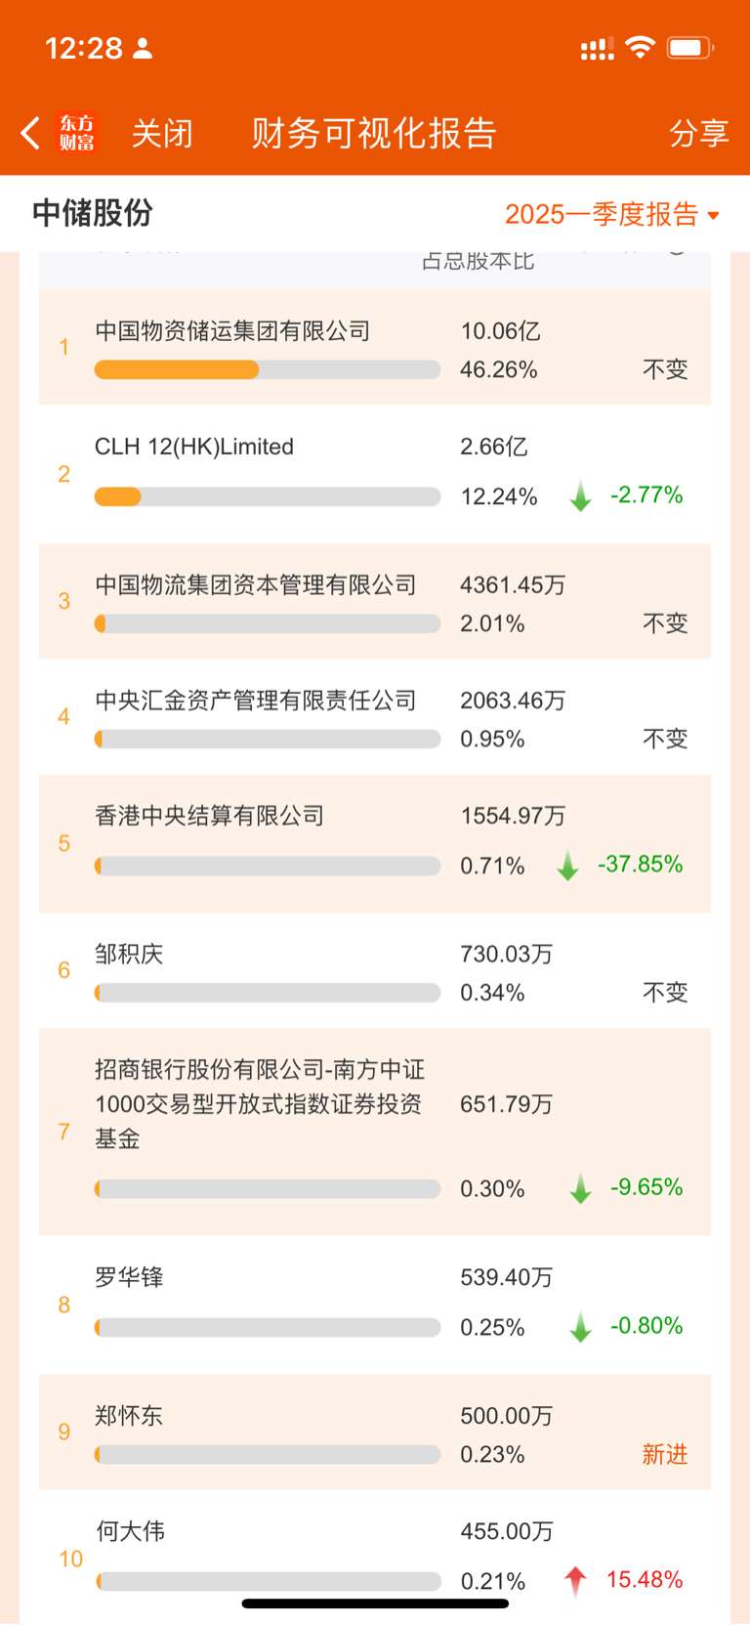Viewport: 750px width, 1625px height.
Task: Tap the Wi-Fi status icon
Action: [640, 48]
